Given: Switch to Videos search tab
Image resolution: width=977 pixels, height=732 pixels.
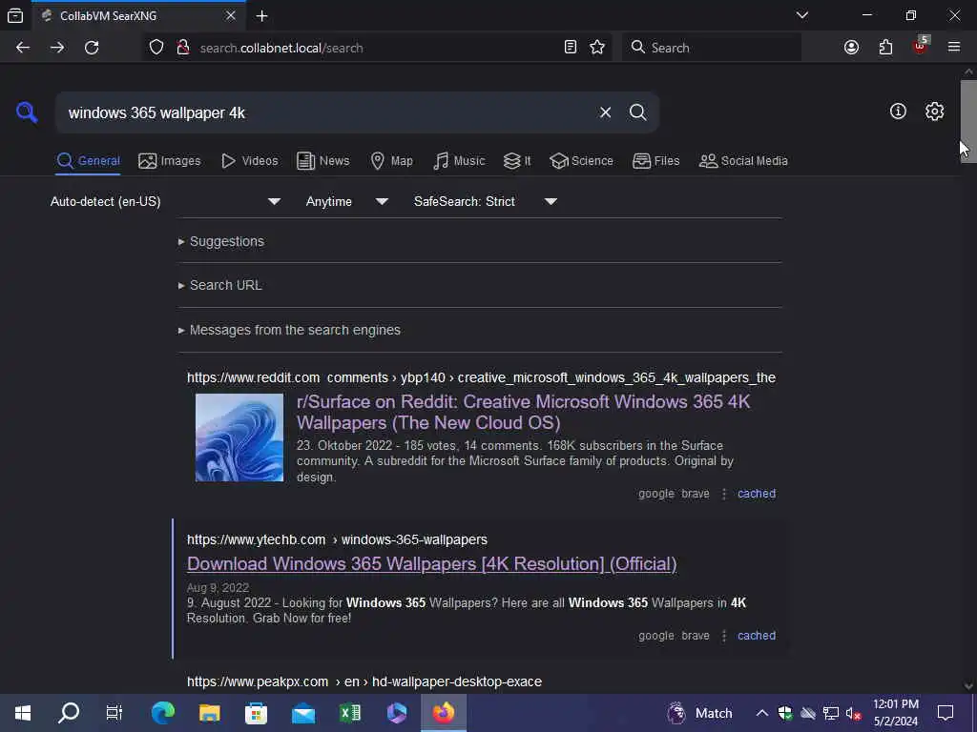Looking at the screenshot, I should tap(250, 160).
